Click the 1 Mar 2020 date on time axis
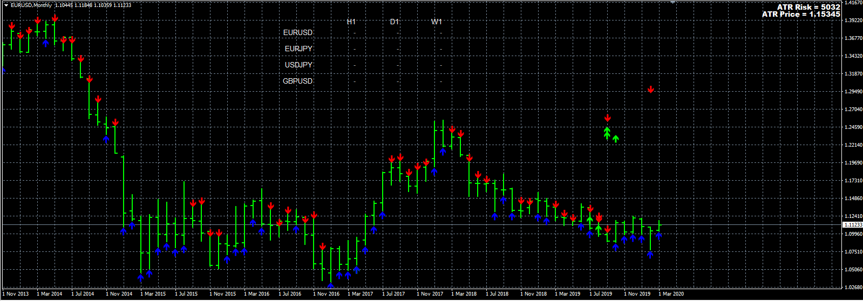The image size is (863, 301). tap(671, 294)
